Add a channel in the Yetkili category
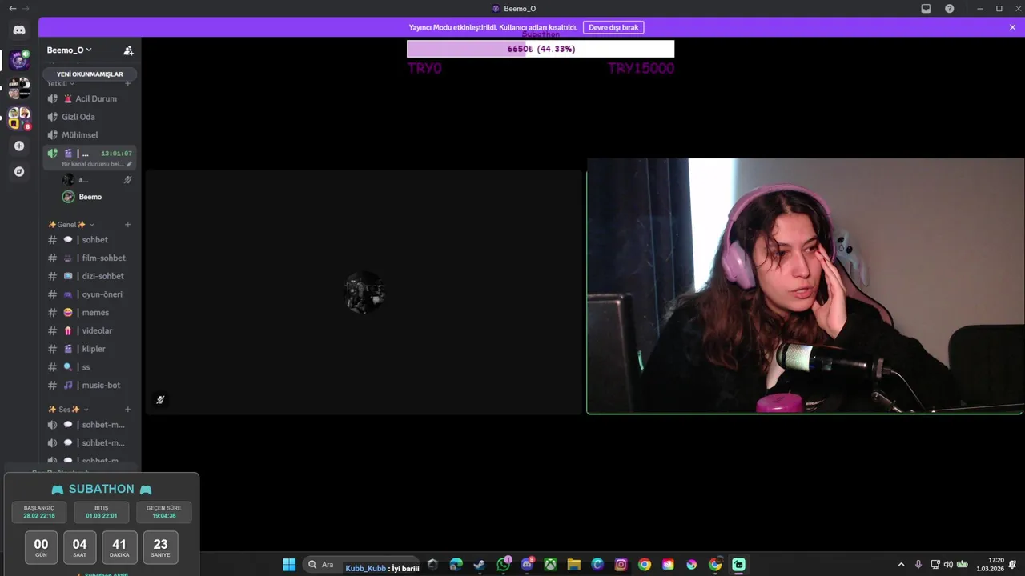The image size is (1025, 576). pos(127,83)
